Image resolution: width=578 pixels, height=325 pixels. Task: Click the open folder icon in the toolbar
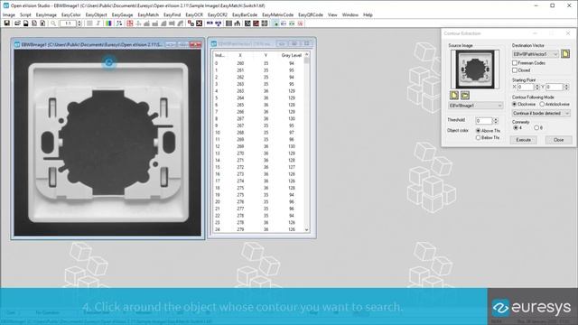pyautogui.click(x=17, y=23)
